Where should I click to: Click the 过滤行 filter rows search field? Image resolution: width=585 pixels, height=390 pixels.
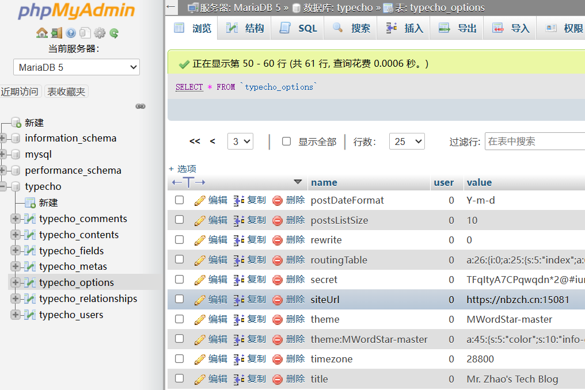click(534, 142)
